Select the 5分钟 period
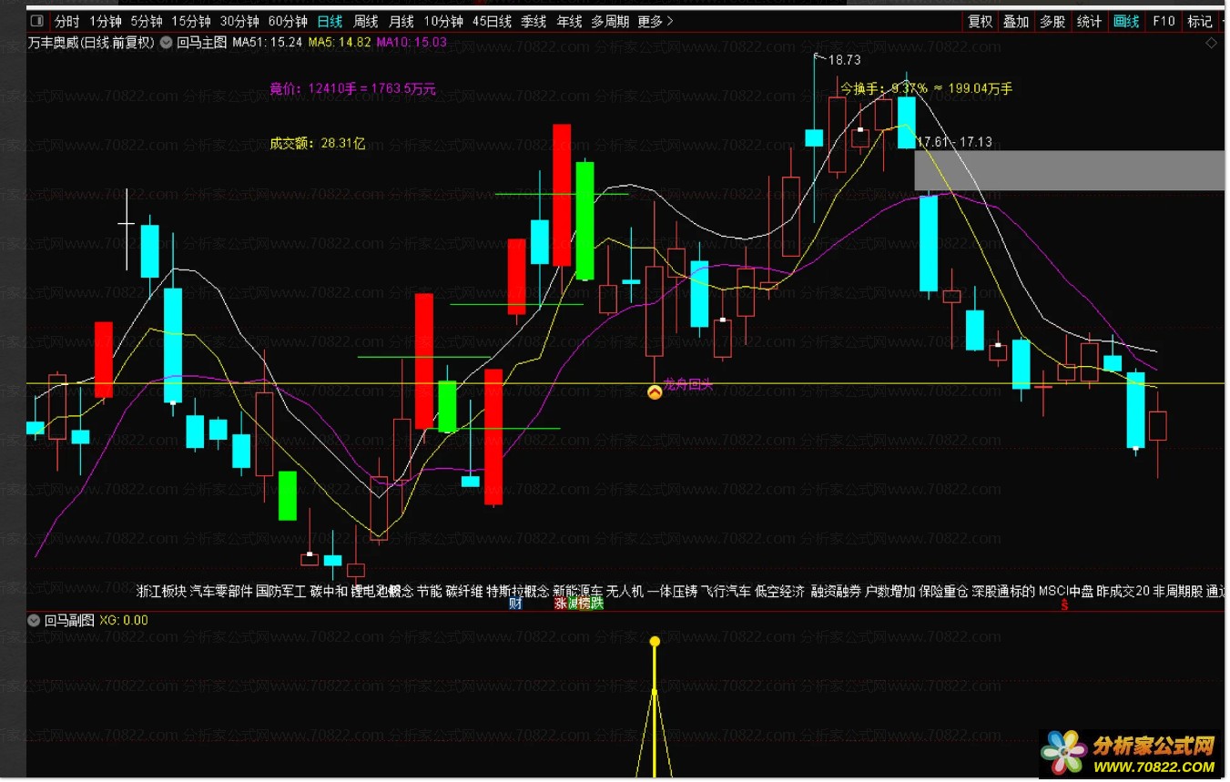Screen dimensions: 1230x782 (147, 21)
